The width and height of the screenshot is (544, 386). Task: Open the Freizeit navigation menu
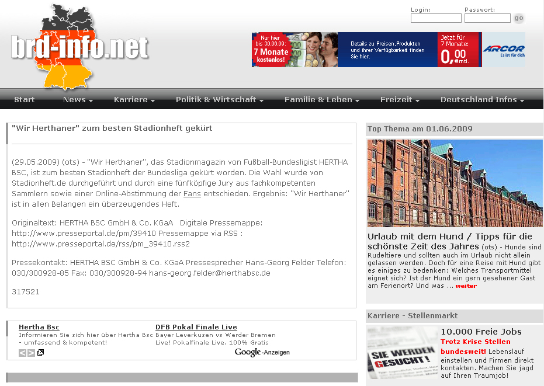tap(399, 100)
